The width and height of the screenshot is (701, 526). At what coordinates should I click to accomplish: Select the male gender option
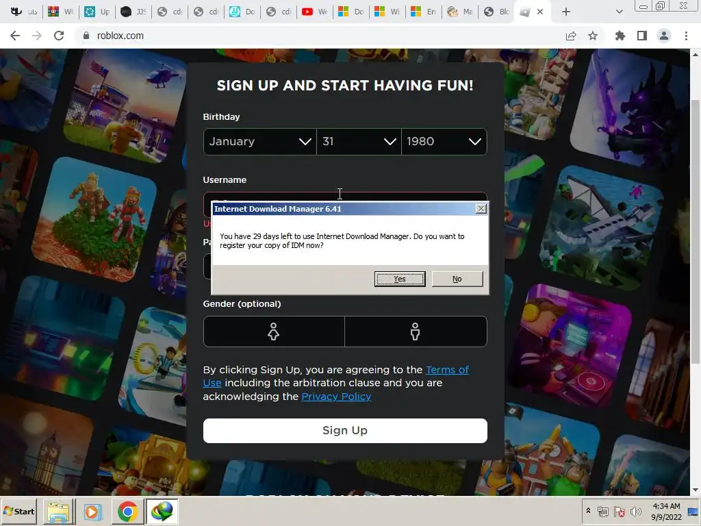tap(416, 332)
